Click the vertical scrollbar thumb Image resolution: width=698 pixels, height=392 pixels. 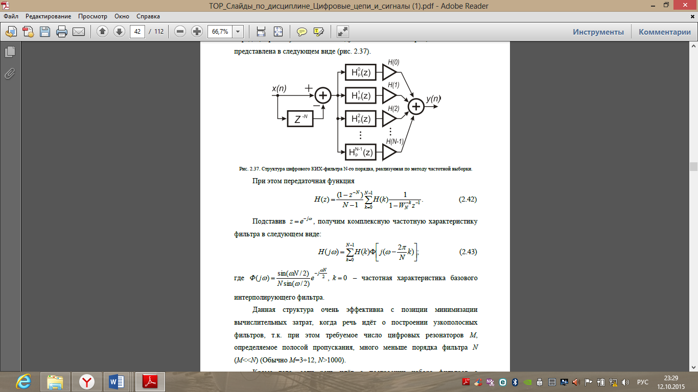point(693,166)
